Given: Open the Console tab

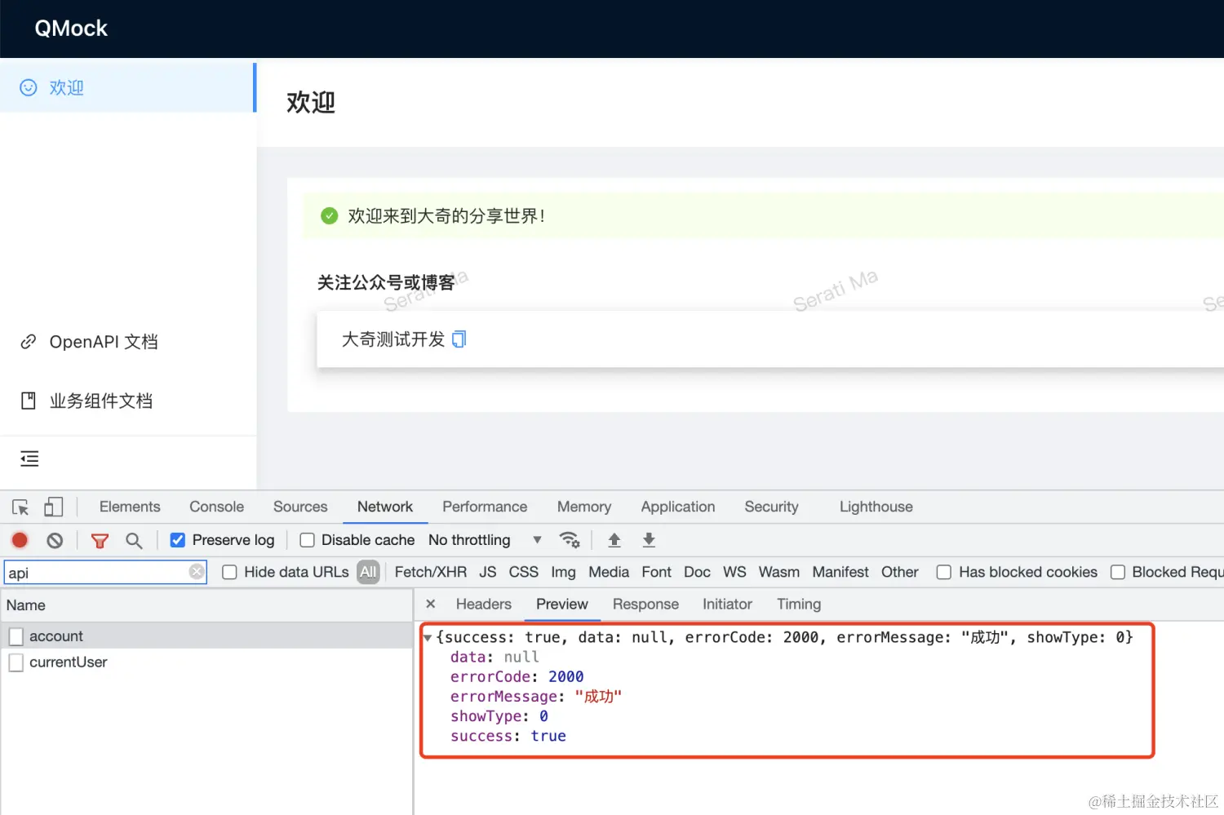Looking at the screenshot, I should (216, 507).
